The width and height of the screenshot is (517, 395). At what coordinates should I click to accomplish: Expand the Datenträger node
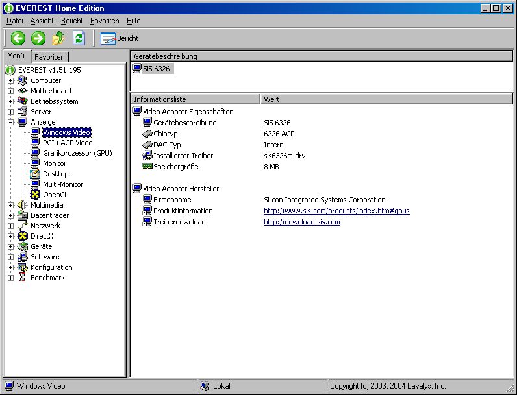pyautogui.click(x=10, y=215)
